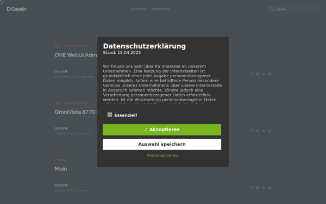Viewport: 326px width, 204px height.
Task: Share OmniVista 8770 post on Twitter
Action: (258, 131)
